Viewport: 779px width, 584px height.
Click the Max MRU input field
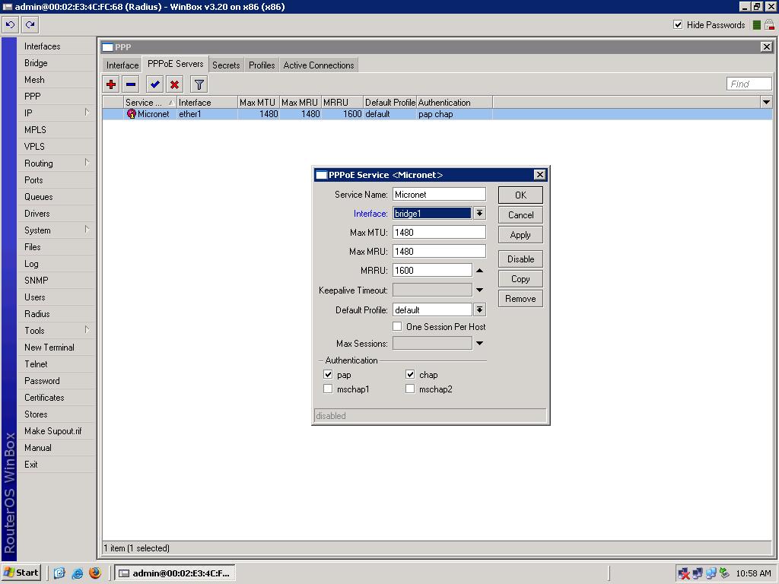[439, 251]
